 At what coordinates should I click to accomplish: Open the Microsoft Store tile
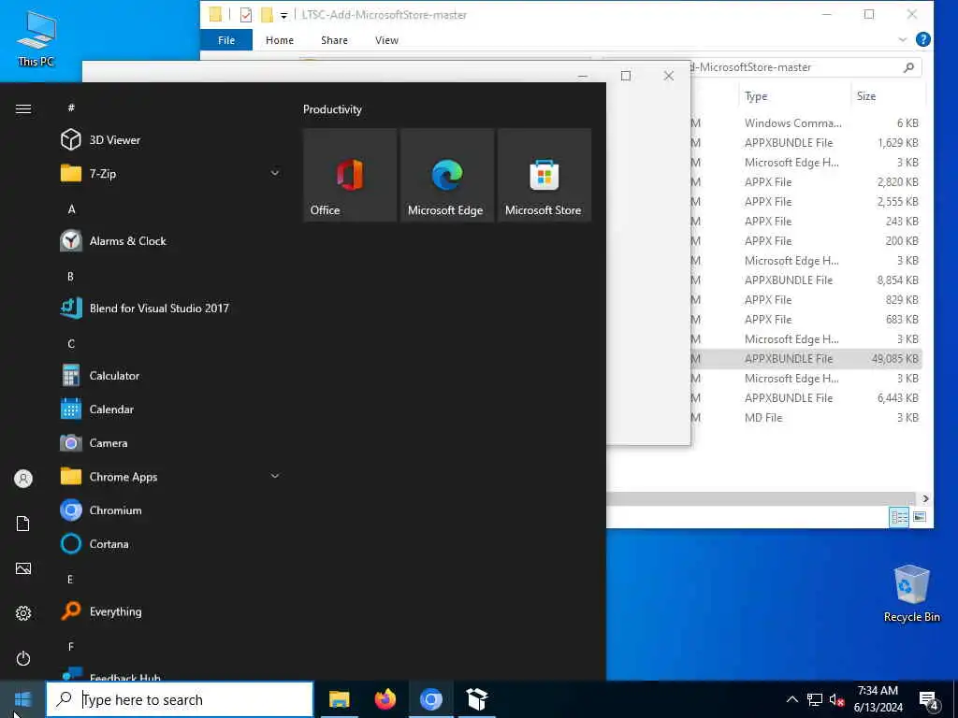click(x=544, y=175)
